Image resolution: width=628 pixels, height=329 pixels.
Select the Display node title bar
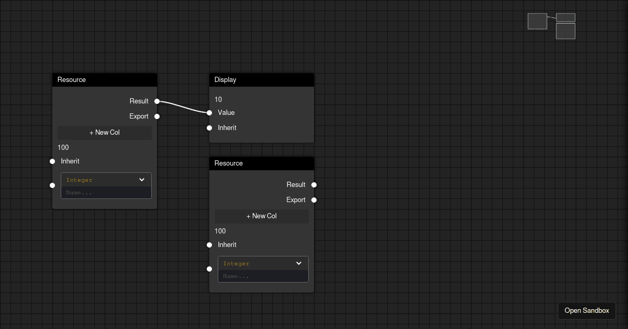click(x=261, y=79)
